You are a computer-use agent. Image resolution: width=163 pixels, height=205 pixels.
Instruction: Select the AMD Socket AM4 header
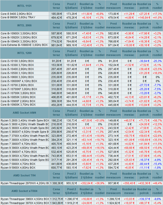pyautogui.click(x=24, y=113)
